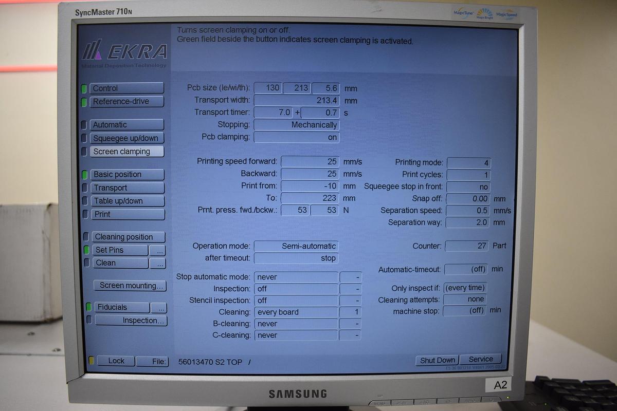Open Fiducials options ellipsis button
Viewport: 617px width, 411px height.
(x=159, y=308)
